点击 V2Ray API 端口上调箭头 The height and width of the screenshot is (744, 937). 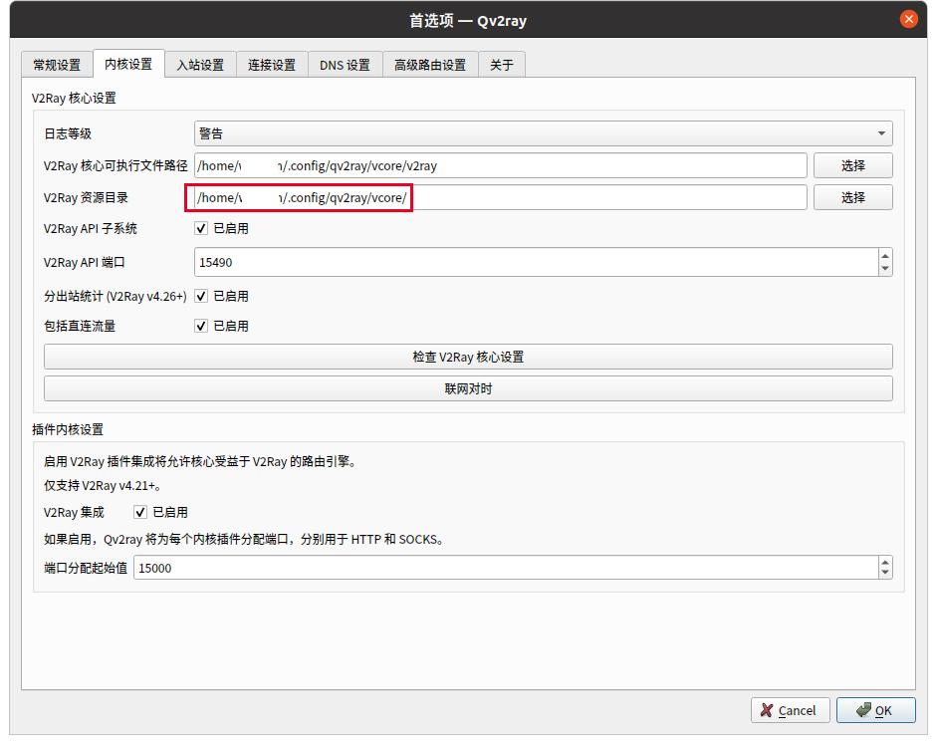883,256
